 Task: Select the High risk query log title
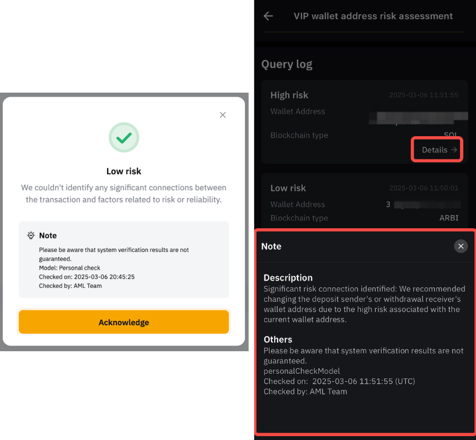(289, 95)
